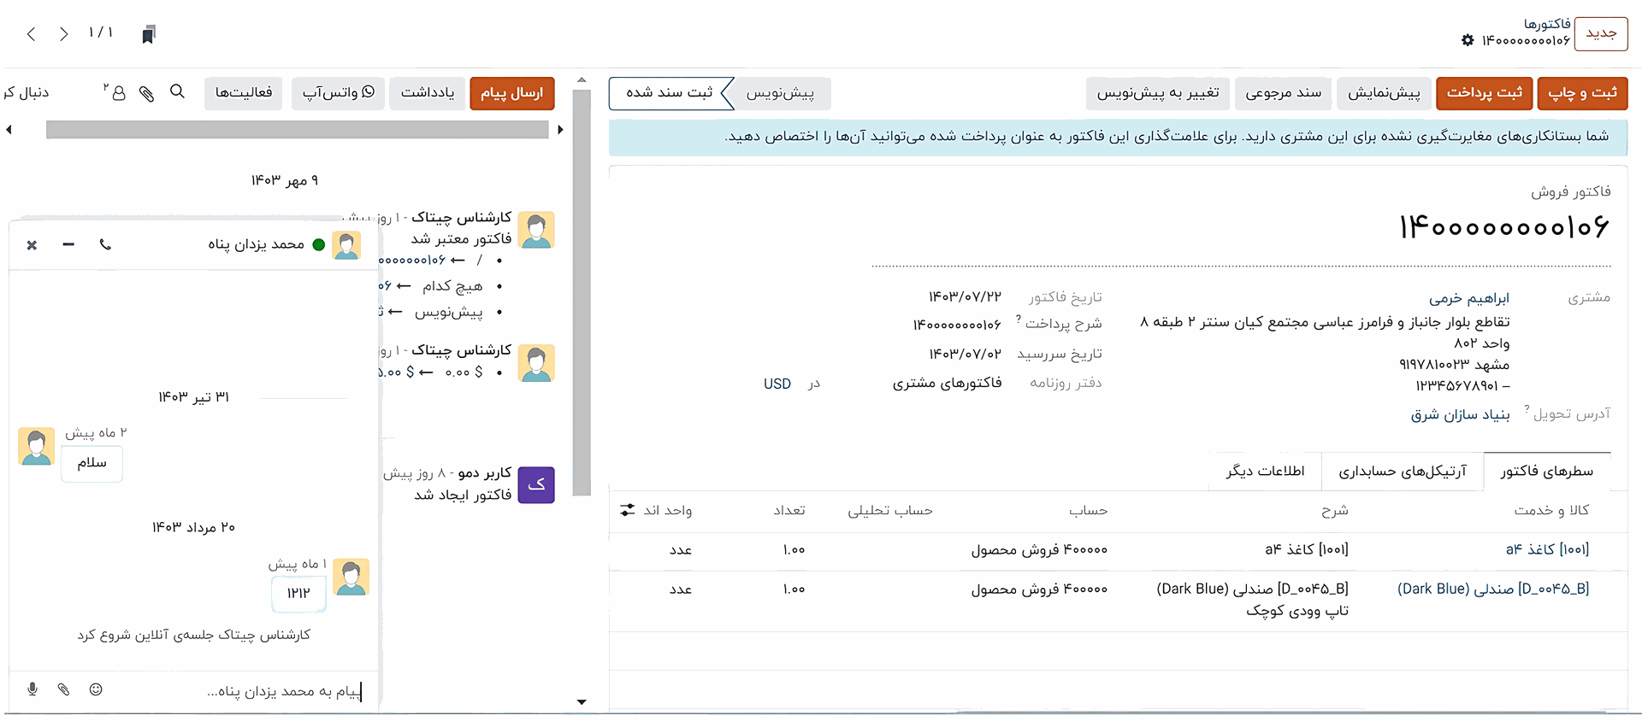
Task: Click the ثبت پرداخت button
Action: [1485, 93]
